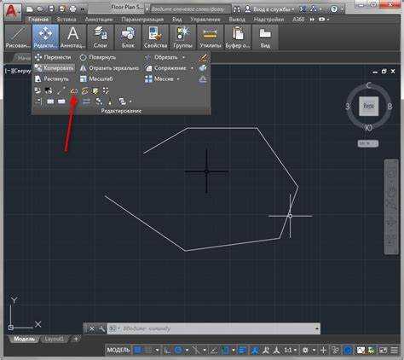
Task: Open the annotation scale 1:1 dropdown
Action: (x=291, y=350)
